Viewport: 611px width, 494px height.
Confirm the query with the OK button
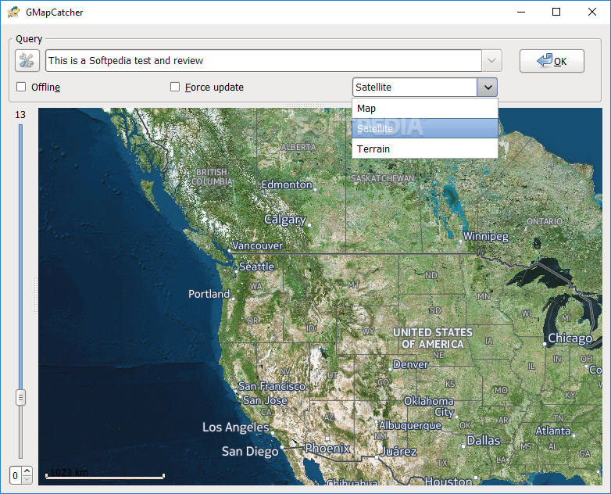[x=552, y=61]
